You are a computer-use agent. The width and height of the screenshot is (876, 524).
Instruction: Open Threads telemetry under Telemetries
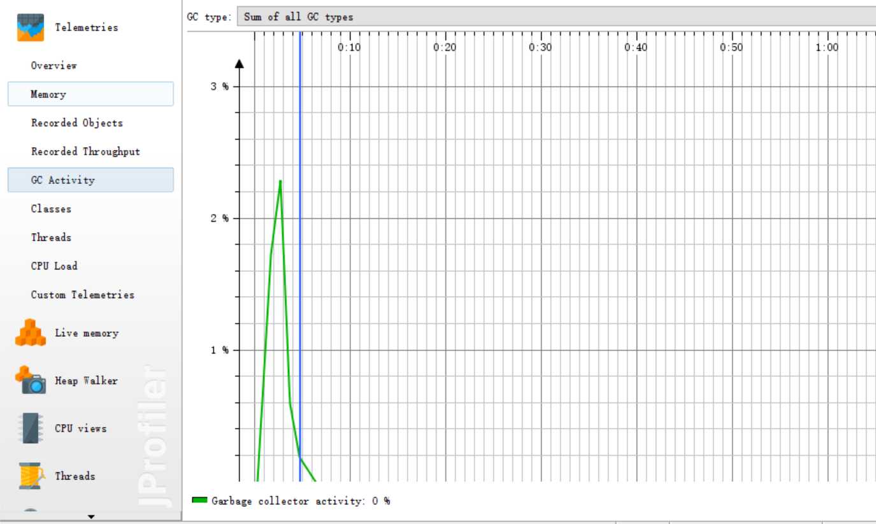pyautogui.click(x=51, y=237)
